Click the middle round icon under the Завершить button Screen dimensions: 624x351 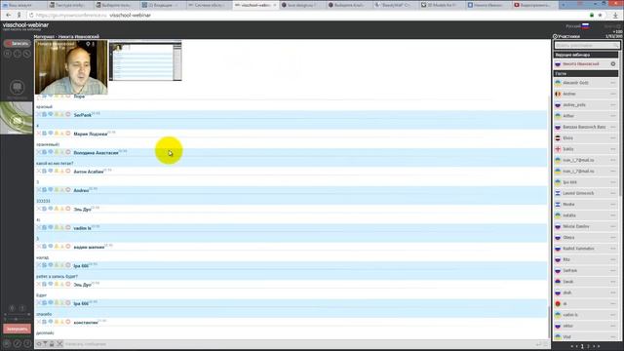18,343
